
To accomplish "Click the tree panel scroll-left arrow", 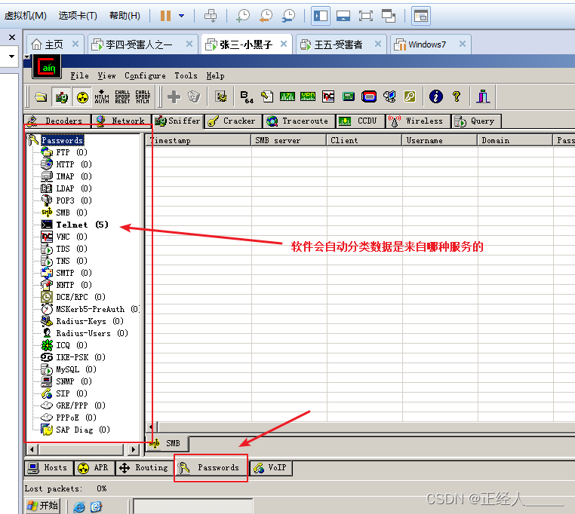I will tap(32, 449).
